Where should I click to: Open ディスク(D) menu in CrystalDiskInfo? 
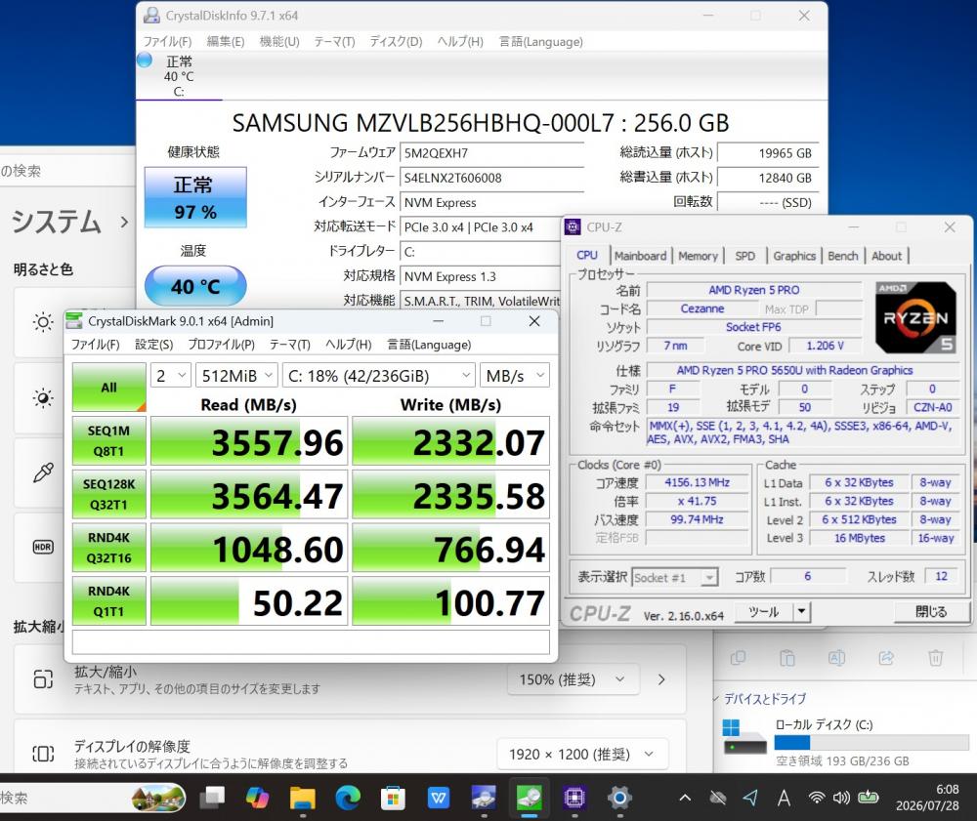click(396, 42)
